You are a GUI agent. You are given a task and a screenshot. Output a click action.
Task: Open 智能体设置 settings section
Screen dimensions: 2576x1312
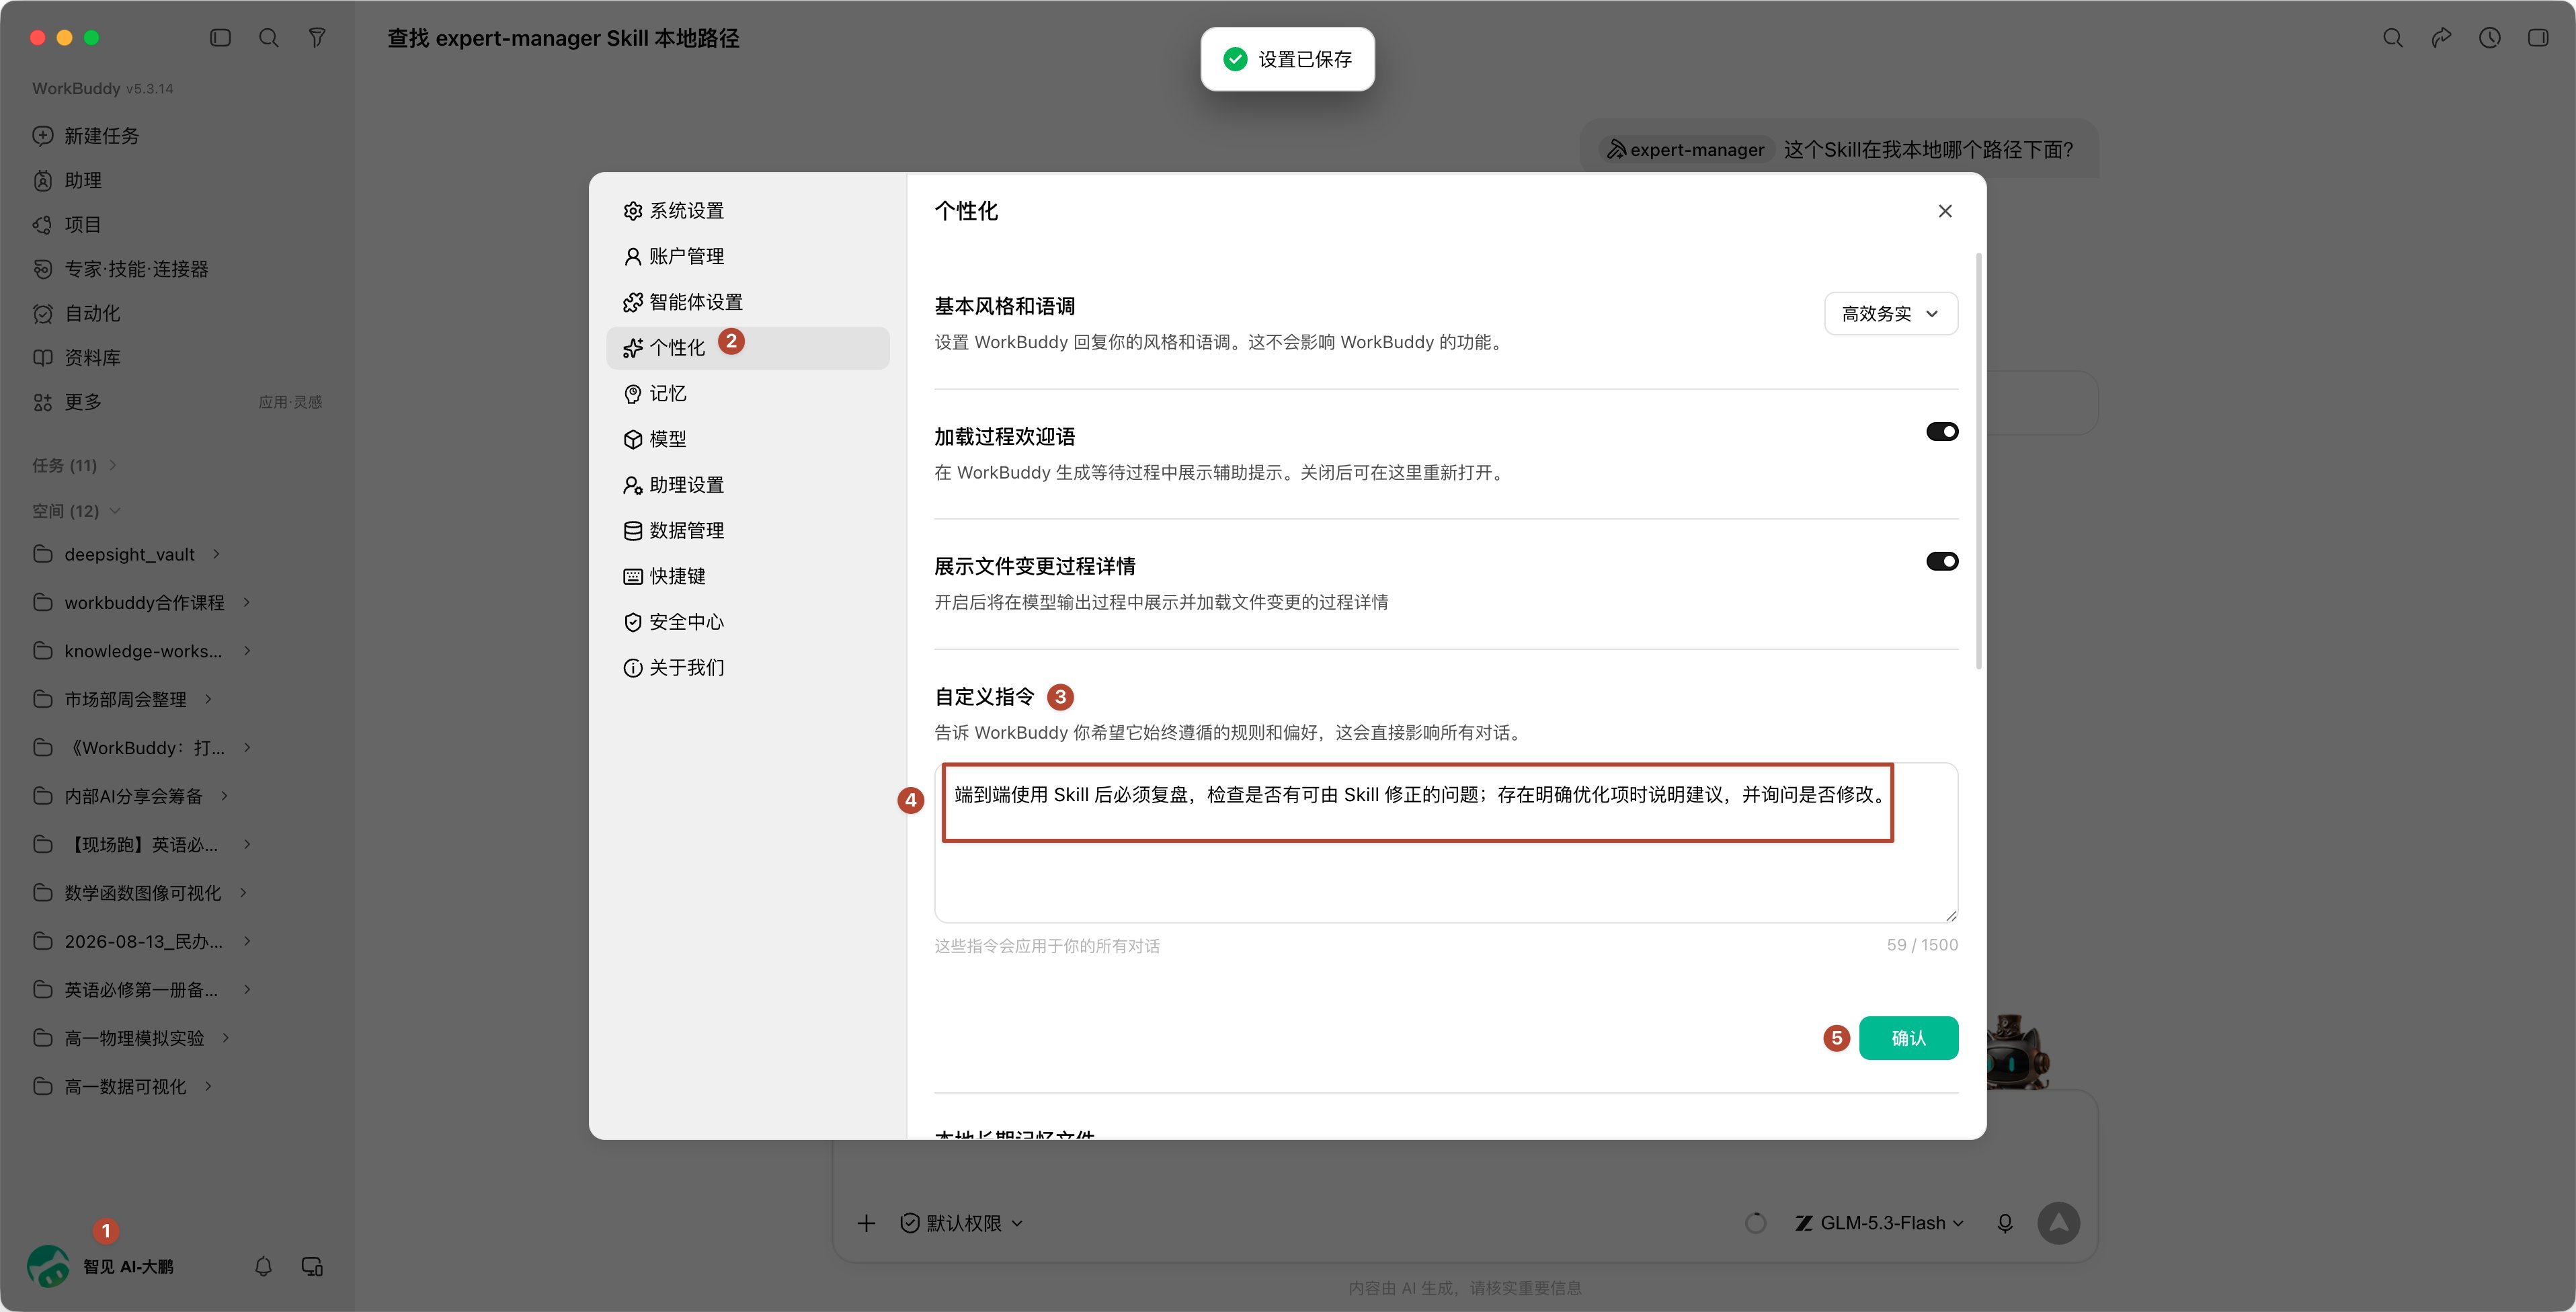click(x=748, y=302)
